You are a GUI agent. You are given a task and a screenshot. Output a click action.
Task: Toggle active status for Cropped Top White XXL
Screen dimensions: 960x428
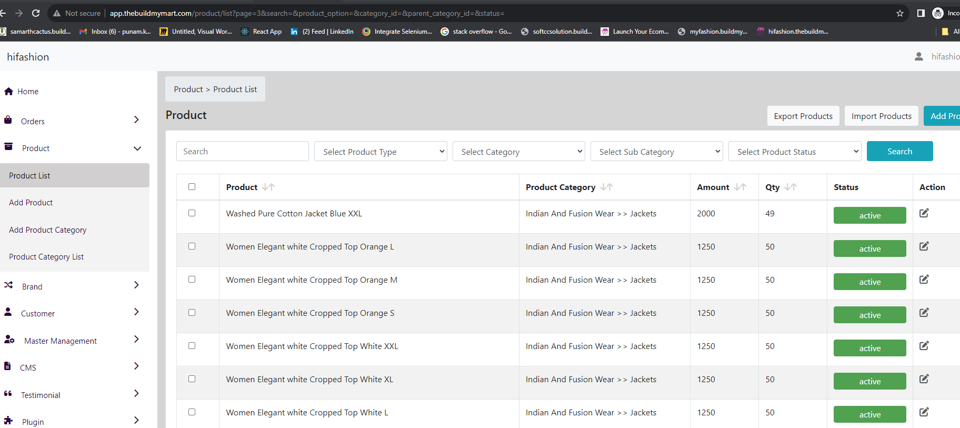click(870, 348)
